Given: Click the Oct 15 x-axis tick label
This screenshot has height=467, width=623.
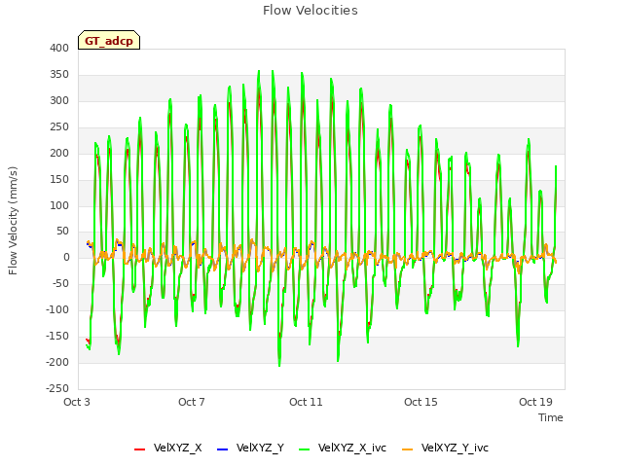Looking at the screenshot, I should click(x=421, y=402).
